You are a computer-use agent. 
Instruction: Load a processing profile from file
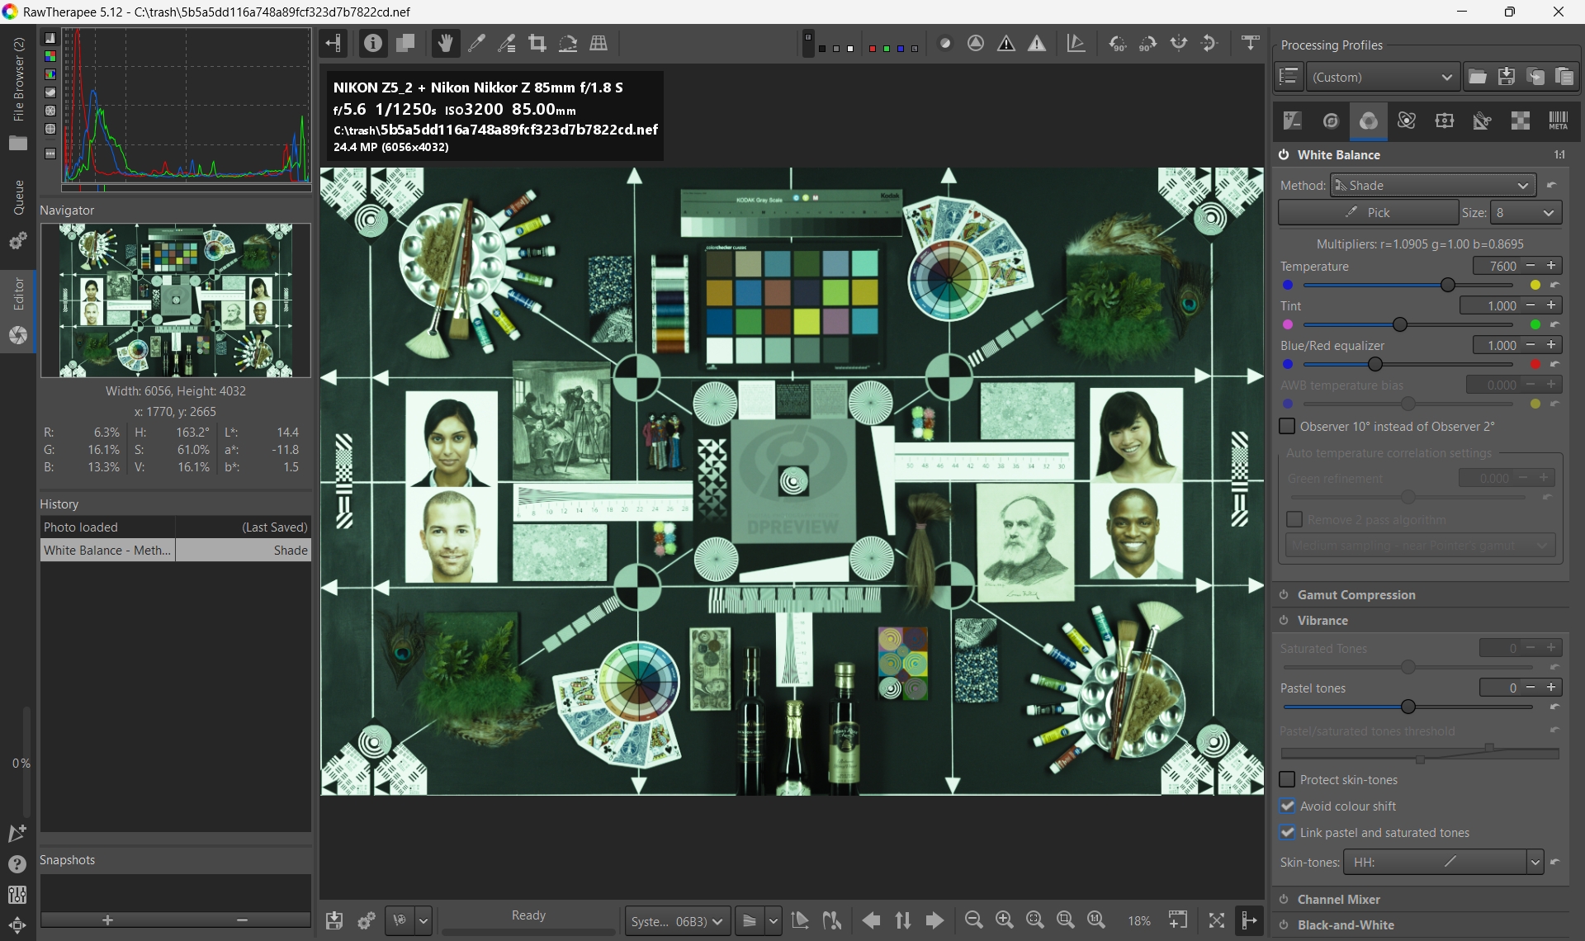(x=1478, y=77)
